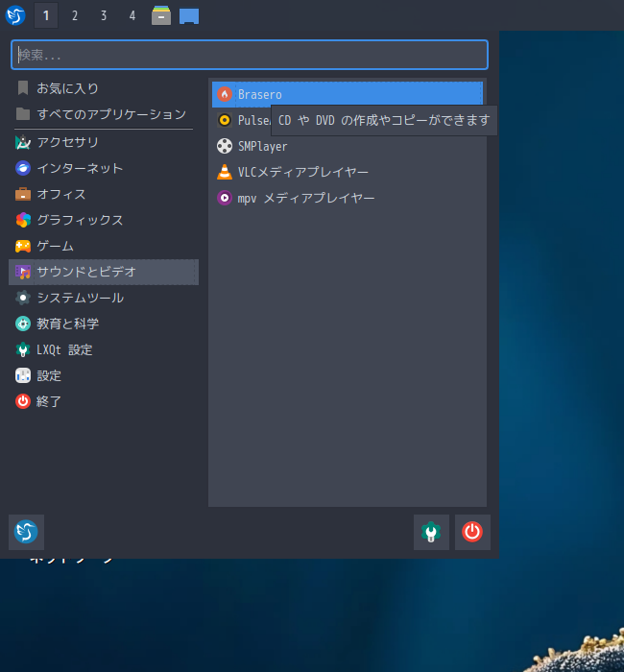The height and width of the screenshot is (672, 624).
Task: Focus the 検索 search field
Action: (x=250, y=55)
